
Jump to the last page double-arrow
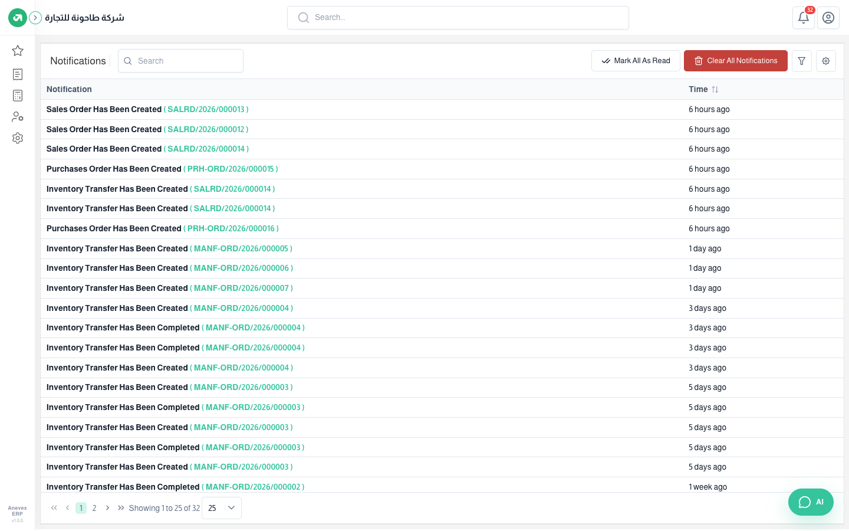click(x=121, y=508)
